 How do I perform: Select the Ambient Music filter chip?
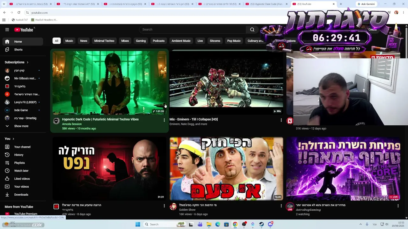tap(181, 41)
